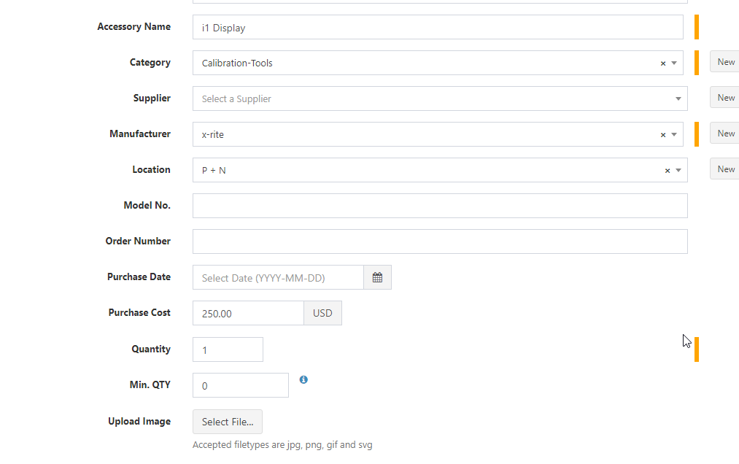This screenshot has width=739, height=464.
Task: Expand the Location dropdown
Action: point(677,170)
